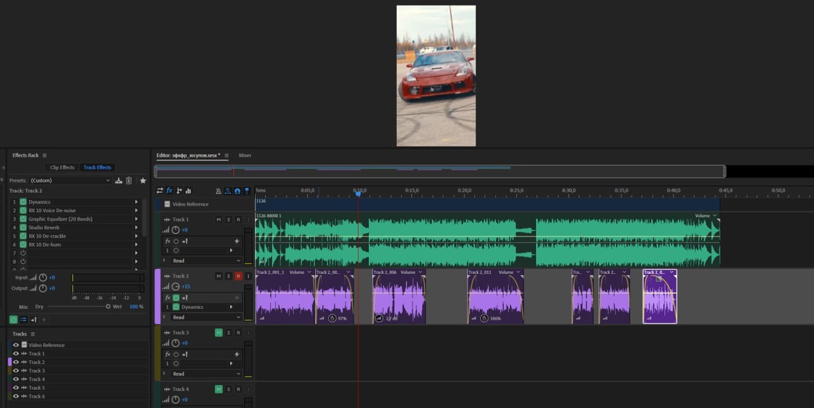Hide Track 2 using its eye icon

click(x=16, y=362)
